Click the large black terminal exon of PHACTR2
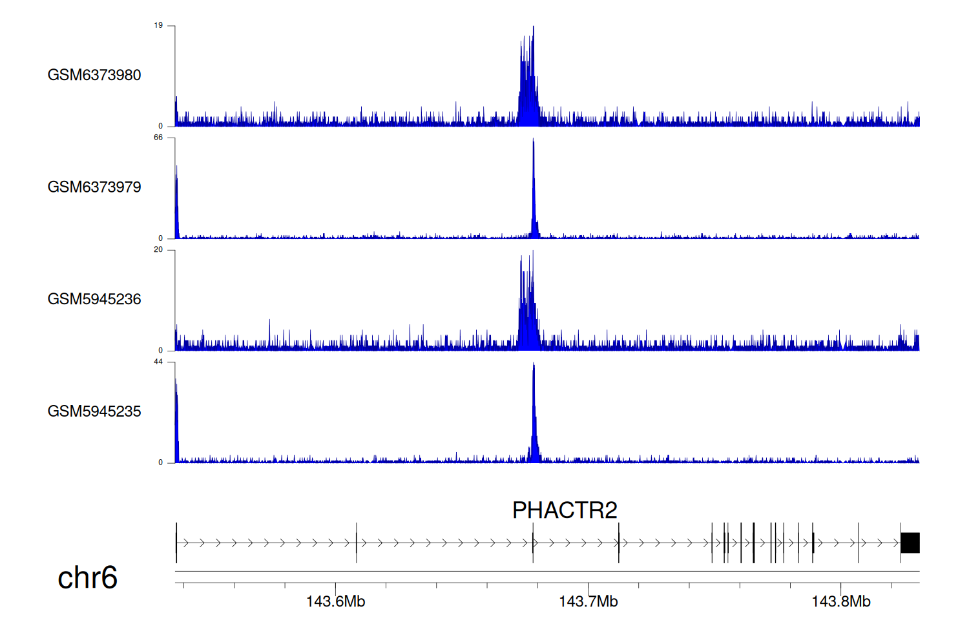This screenshot has width=969, height=633. [910, 543]
